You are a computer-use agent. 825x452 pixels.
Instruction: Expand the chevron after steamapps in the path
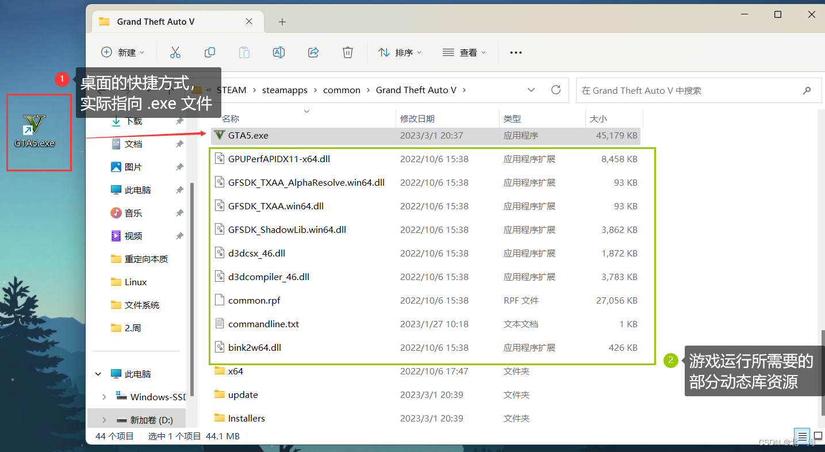[315, 90]
